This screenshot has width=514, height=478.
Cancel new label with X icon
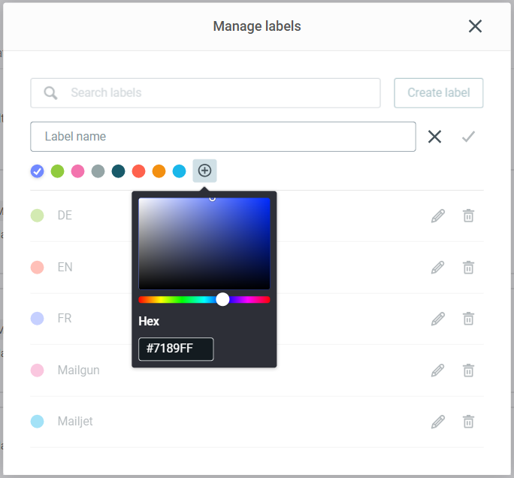[434, 137]
